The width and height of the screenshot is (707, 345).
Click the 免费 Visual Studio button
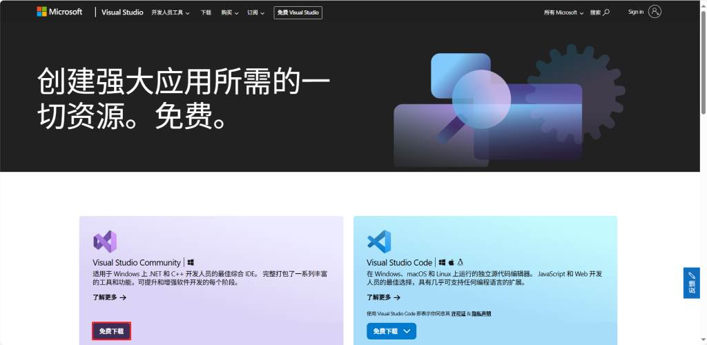coord(298,12)
